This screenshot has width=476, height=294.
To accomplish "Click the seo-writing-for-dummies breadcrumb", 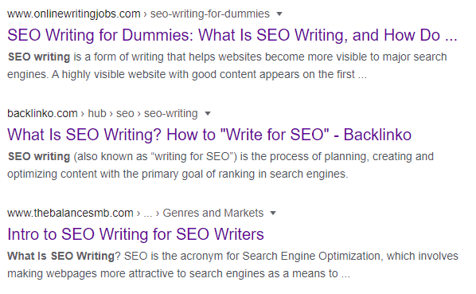I will [x=210, y=14].
